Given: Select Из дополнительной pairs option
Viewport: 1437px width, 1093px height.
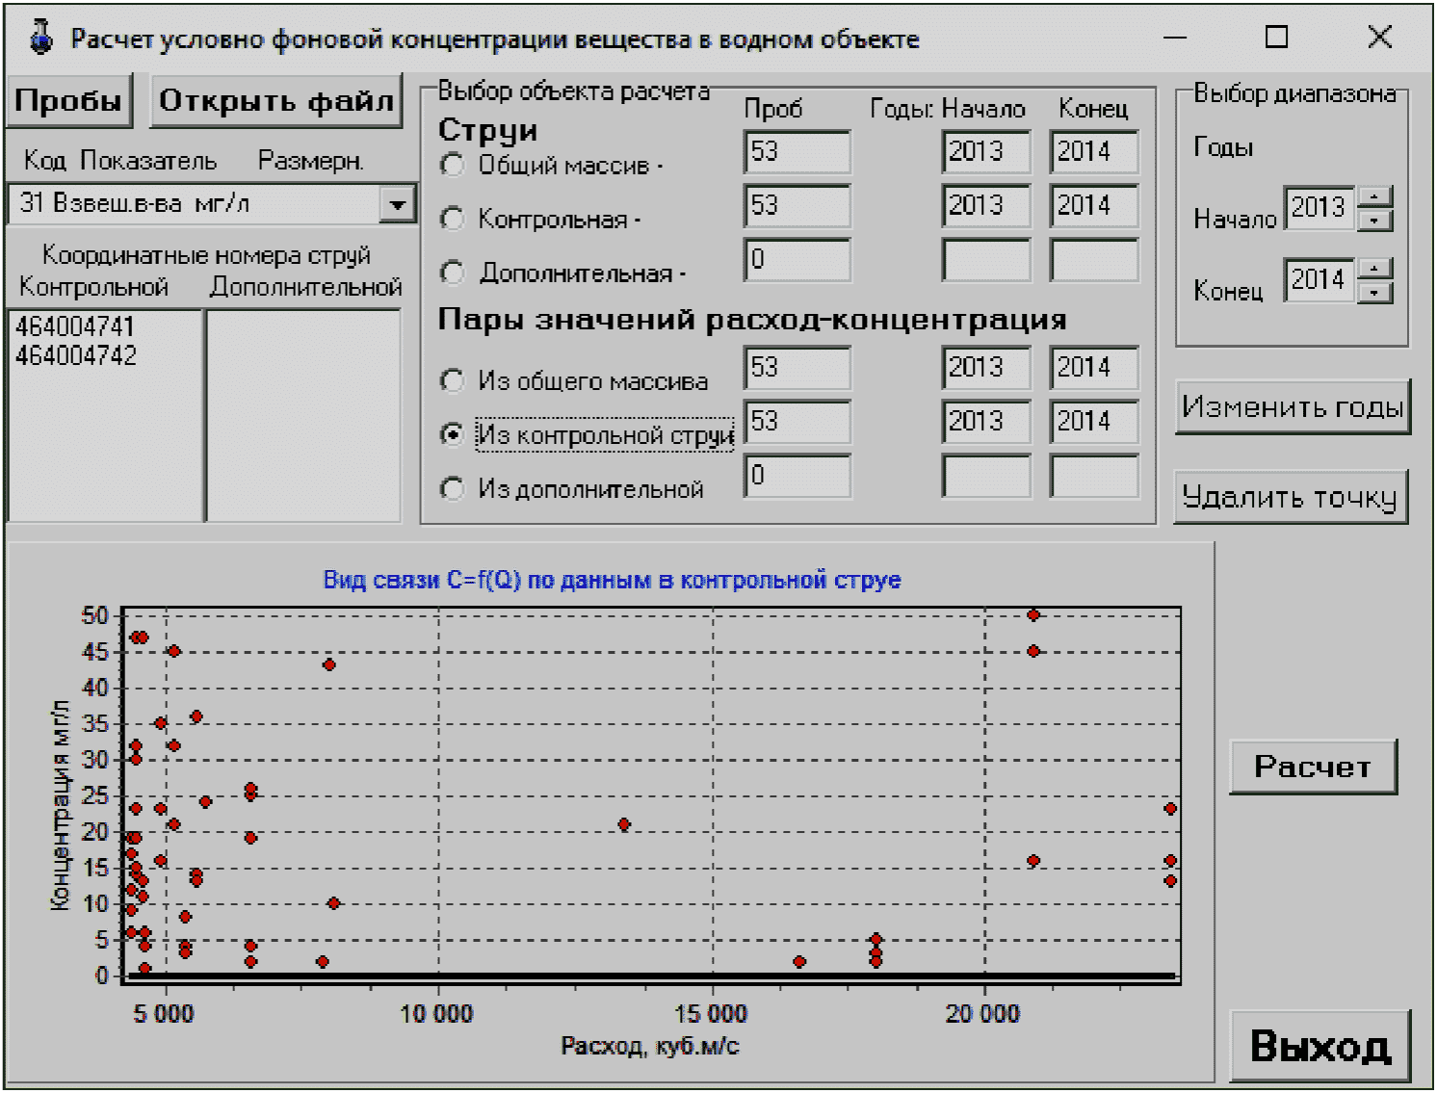Looking at the screenshot, I should 452,488.
